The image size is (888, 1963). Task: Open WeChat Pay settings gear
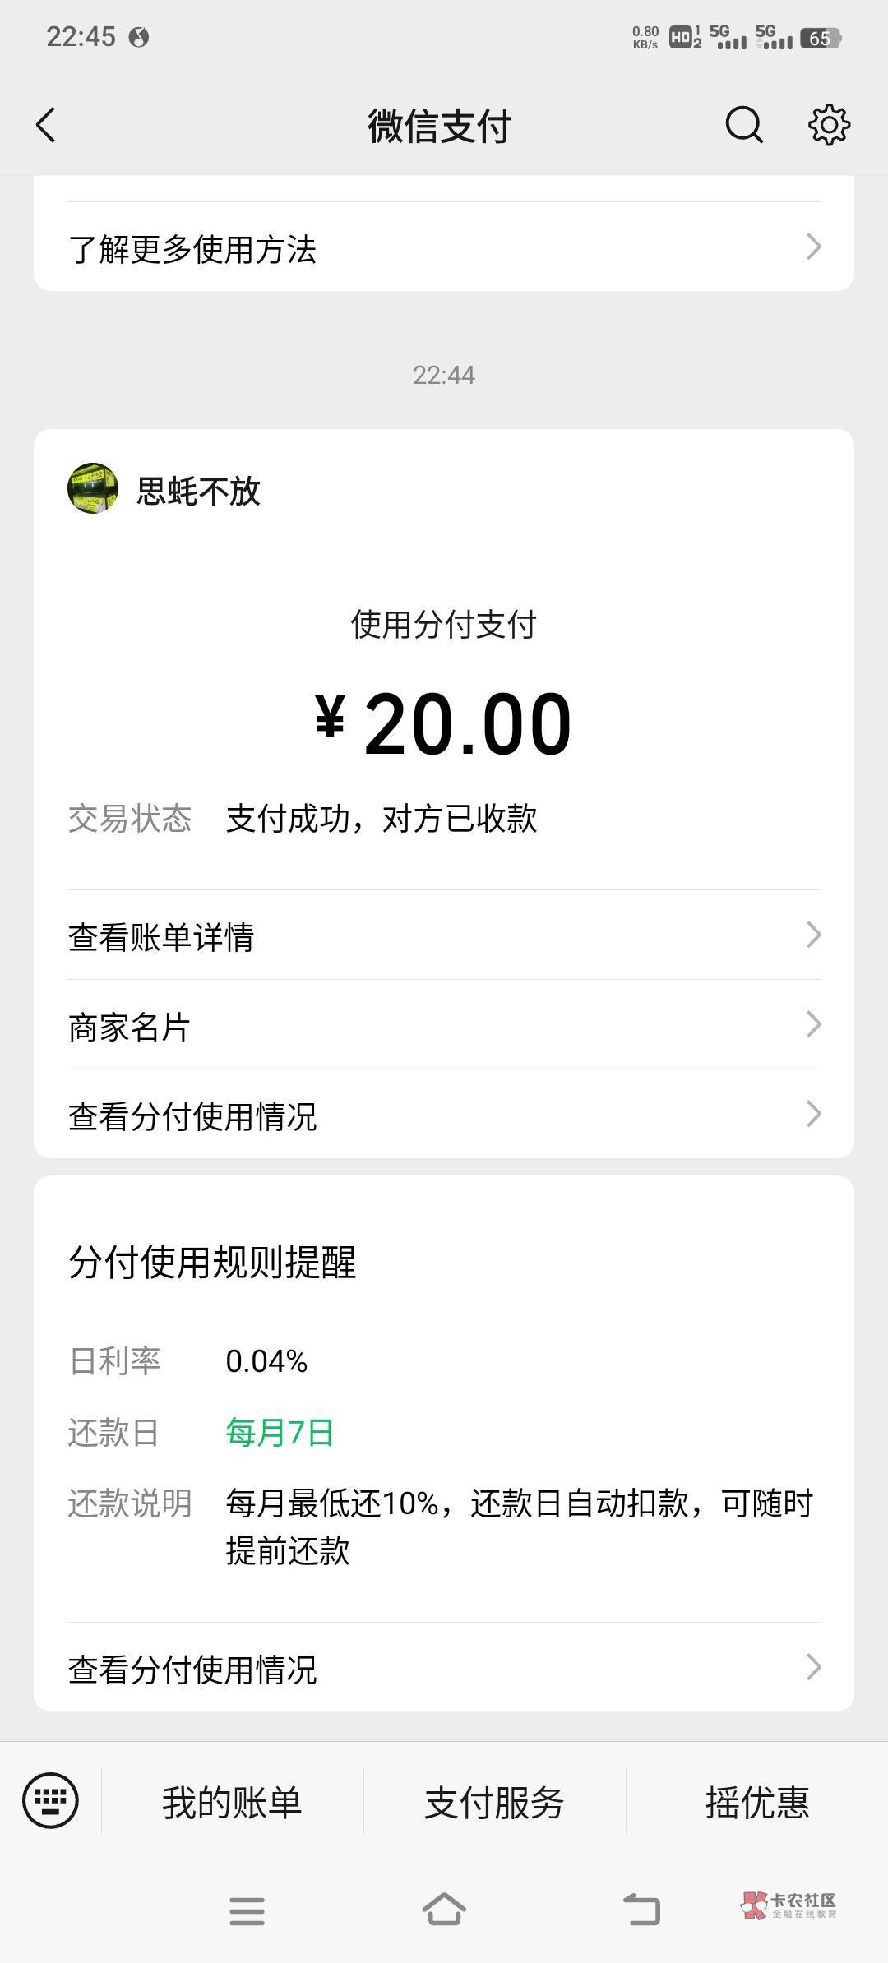[x=829, y=126]
